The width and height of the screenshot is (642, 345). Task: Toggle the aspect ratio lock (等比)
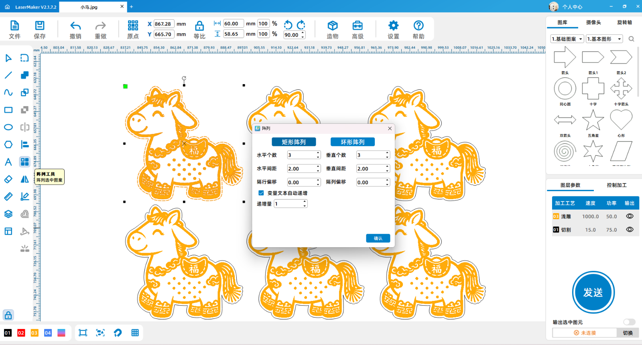click(199, 26)
